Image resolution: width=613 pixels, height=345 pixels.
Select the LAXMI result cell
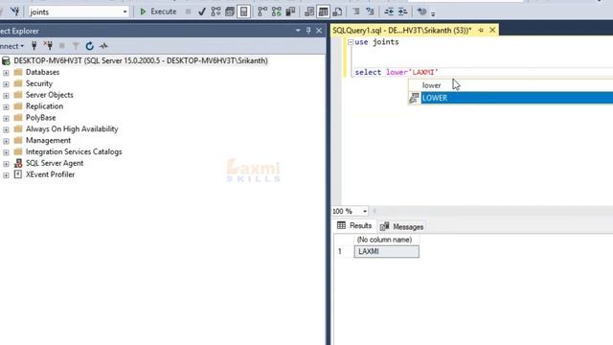[x=387, y=251]
